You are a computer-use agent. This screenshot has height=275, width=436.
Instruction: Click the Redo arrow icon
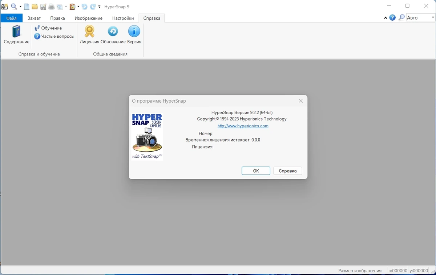(x=93, y=7)
